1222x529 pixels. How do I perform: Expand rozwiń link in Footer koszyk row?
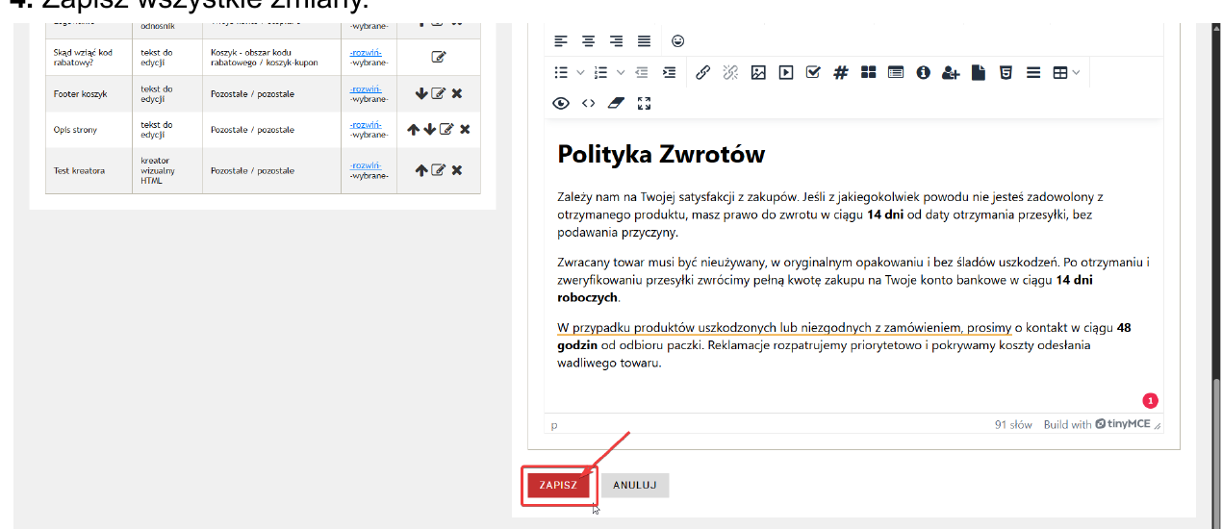coord(366,88)
